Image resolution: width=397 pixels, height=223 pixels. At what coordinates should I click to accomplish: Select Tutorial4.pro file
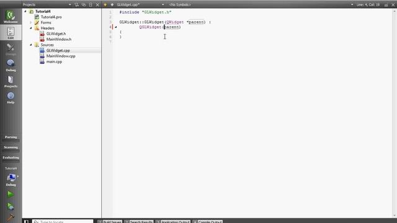coord(51,17)
